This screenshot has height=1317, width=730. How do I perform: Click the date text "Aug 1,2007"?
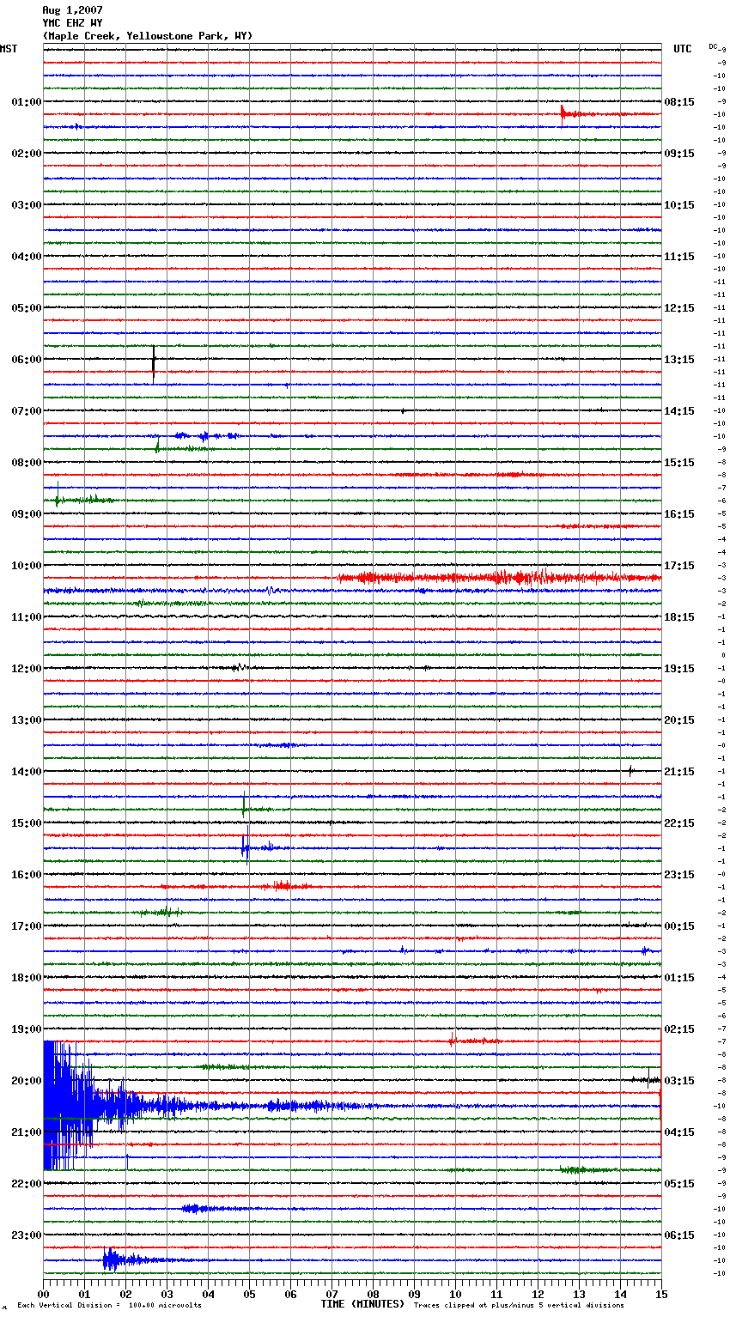[x=72, y=10]
